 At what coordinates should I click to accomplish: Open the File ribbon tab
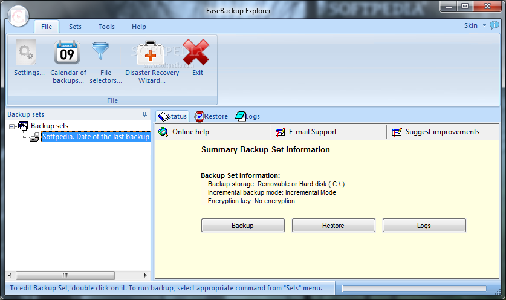(47, 27)
